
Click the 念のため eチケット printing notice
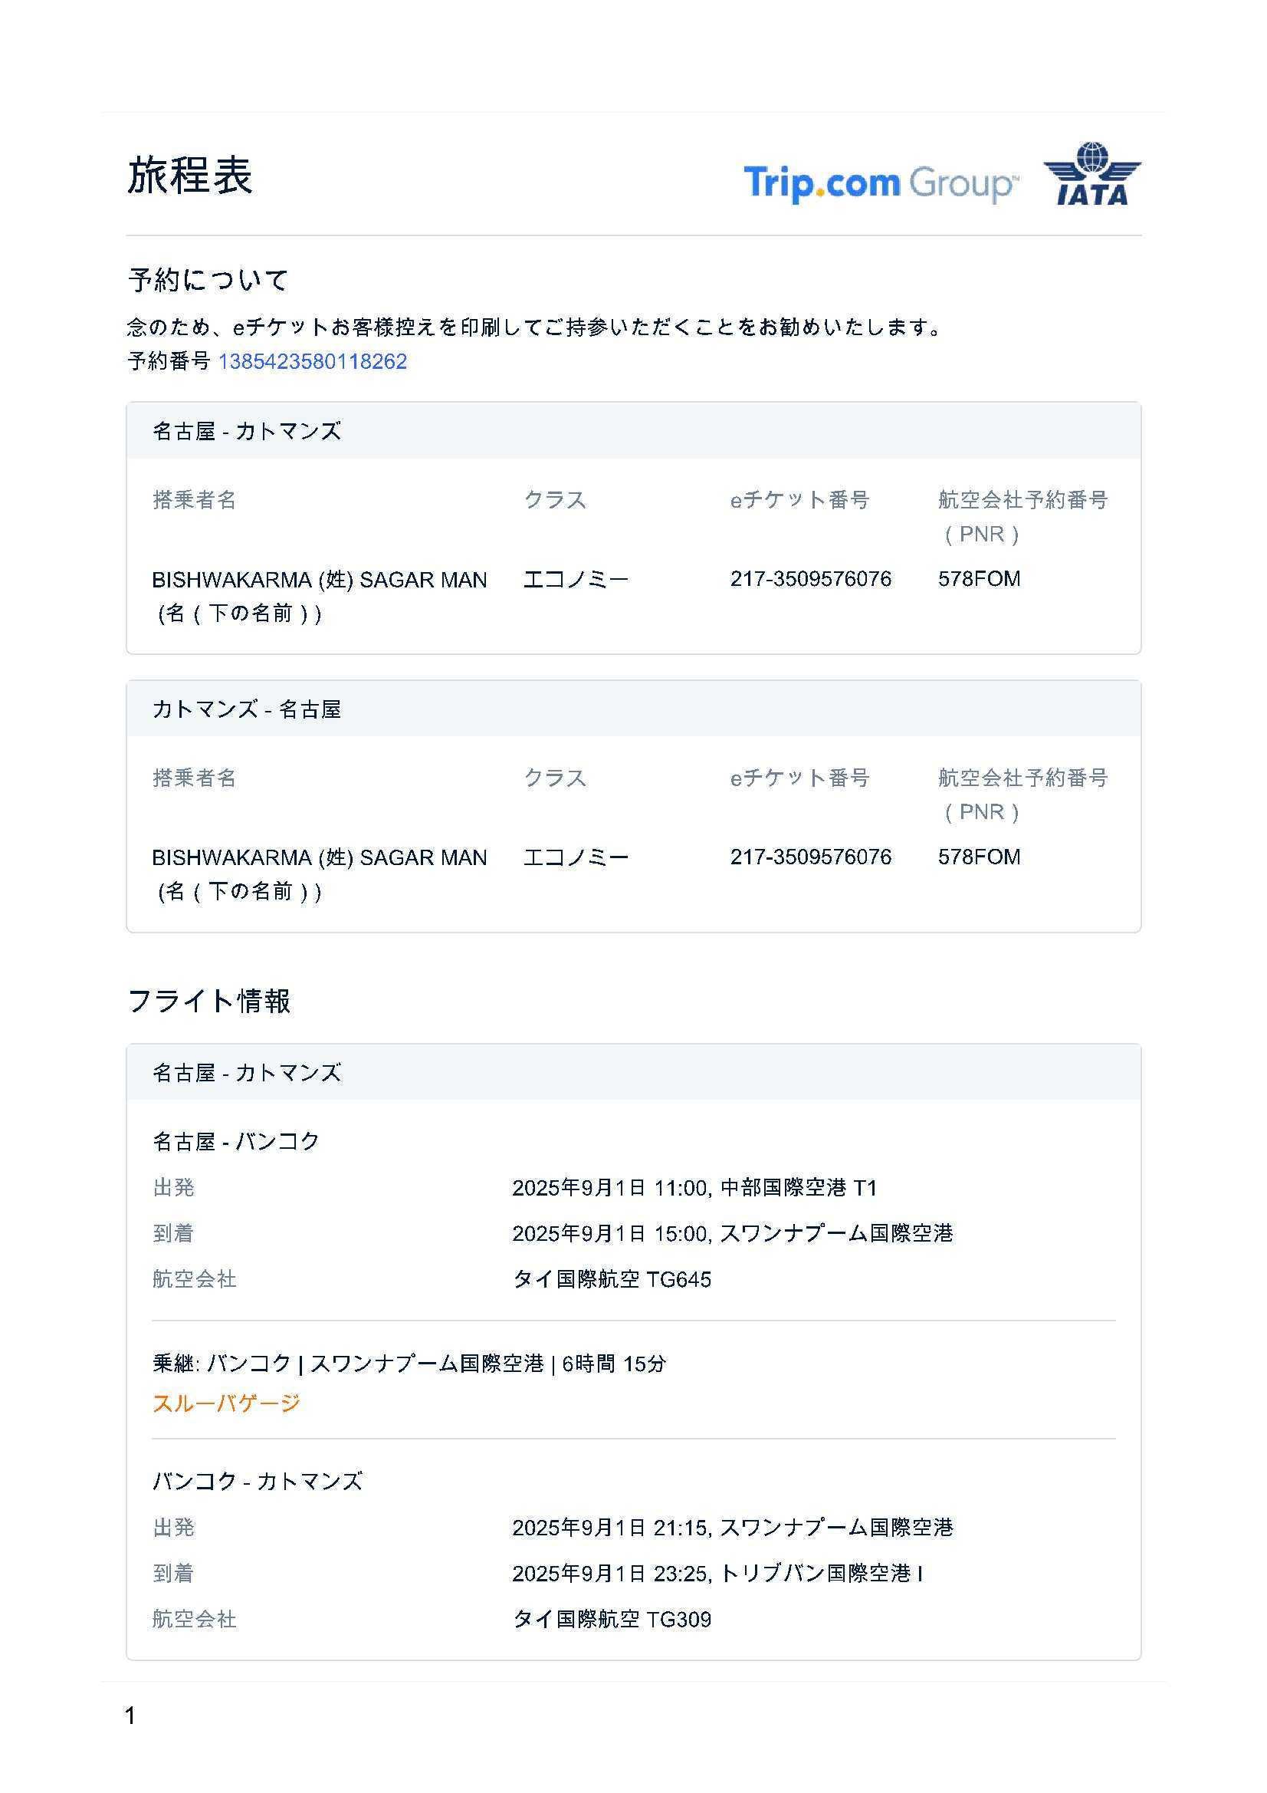click(536, 327)
